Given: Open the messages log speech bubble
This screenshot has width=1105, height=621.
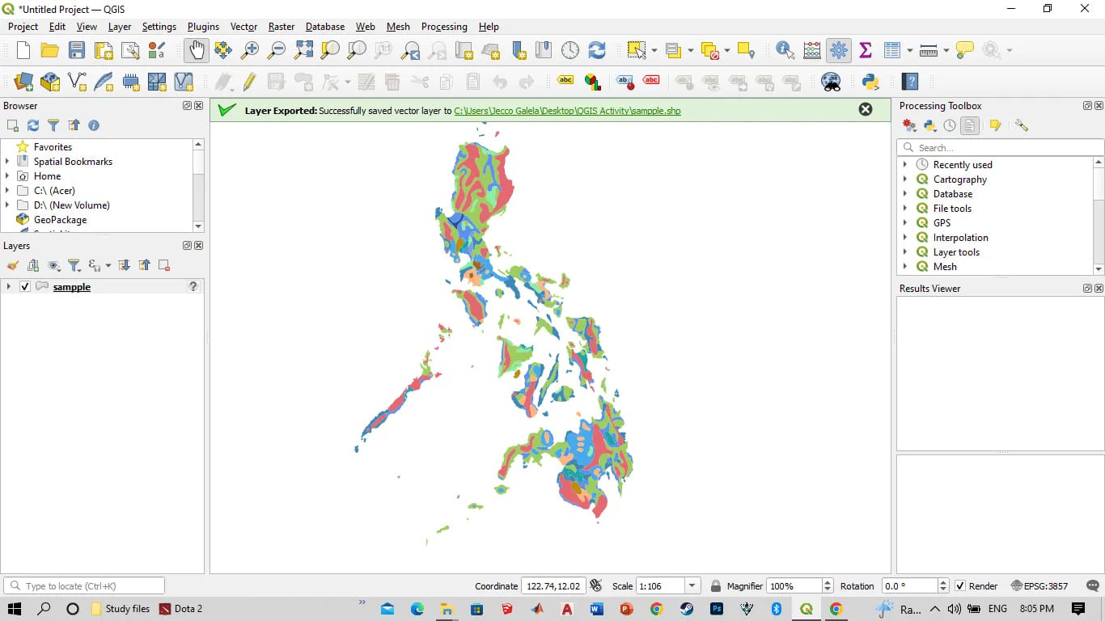Looking at the screenshot, I should coord(1094,586).
